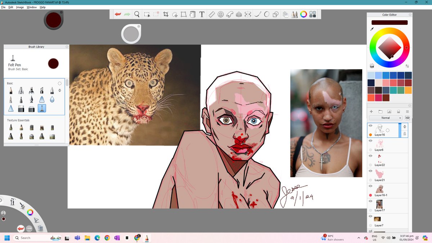Open the Window menu
This screenshot has height=243, width=432.
pos(32,7)
